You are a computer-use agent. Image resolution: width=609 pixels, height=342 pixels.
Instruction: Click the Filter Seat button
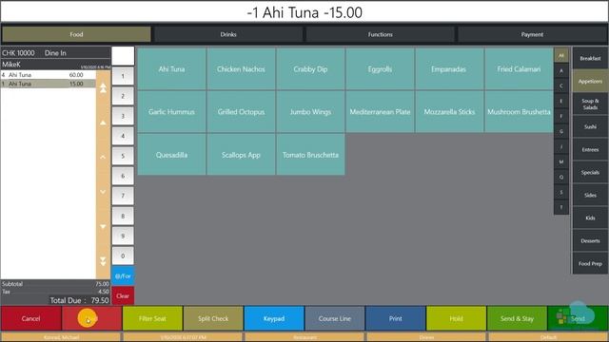152,318
